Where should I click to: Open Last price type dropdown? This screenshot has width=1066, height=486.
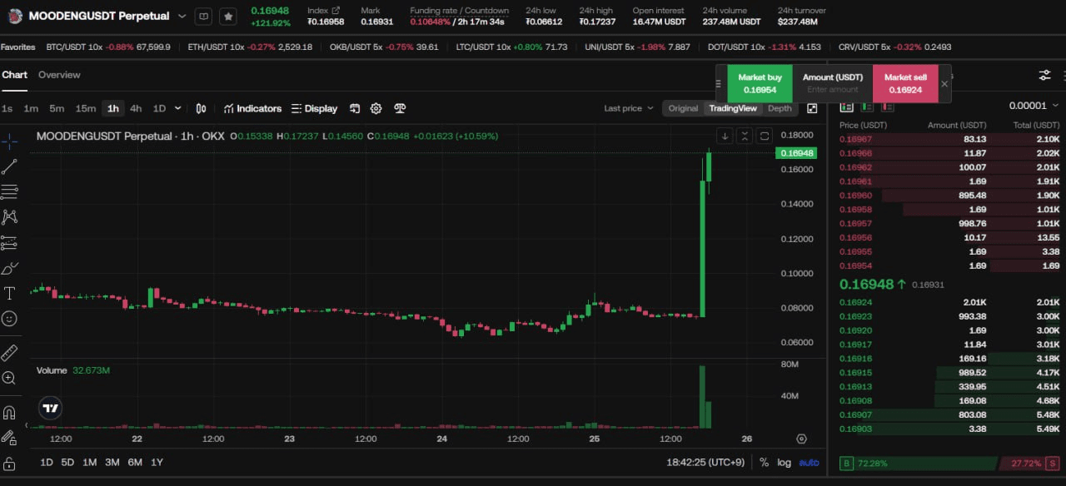pos(629,108)
